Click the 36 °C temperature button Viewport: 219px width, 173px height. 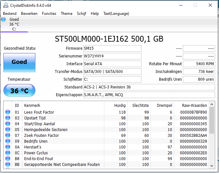click(19, 91)
